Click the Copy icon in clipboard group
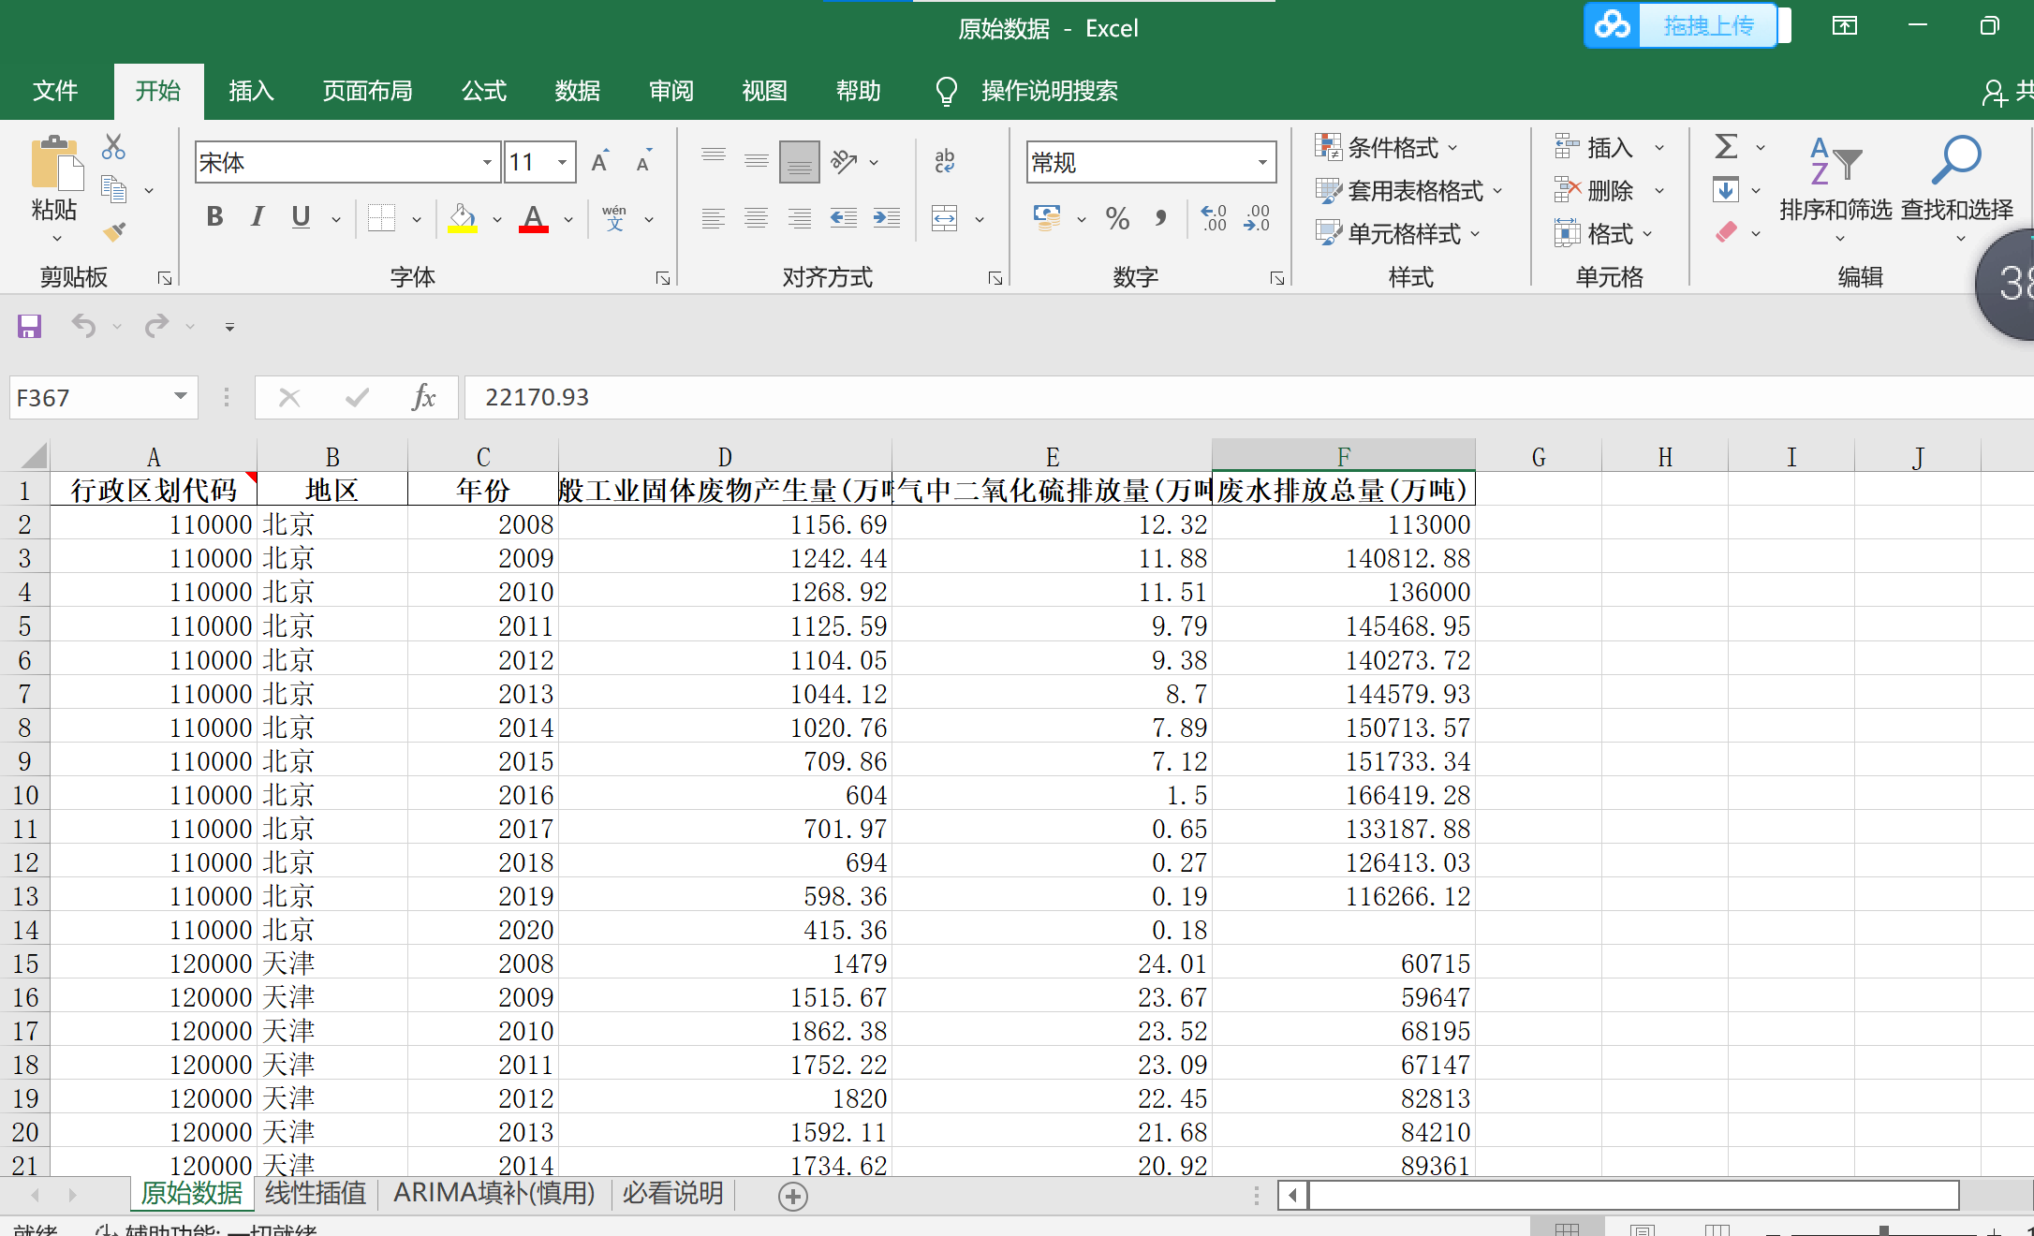Image resolution: width=2034 pixels, height=1236 pixels. [x=113, y=190]
